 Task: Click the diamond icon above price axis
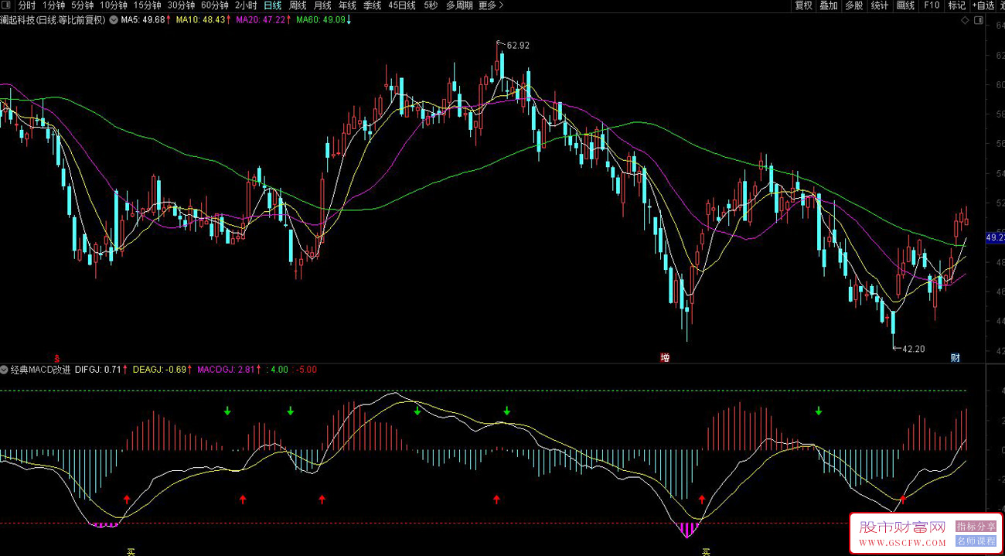pyautogui.click(x=965, y=21)
